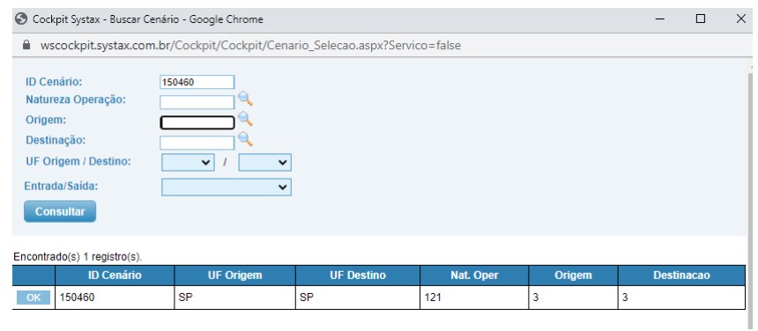Click the padlock icon in the address bar
The image size is (758, 331).
[x=26, y=46]
